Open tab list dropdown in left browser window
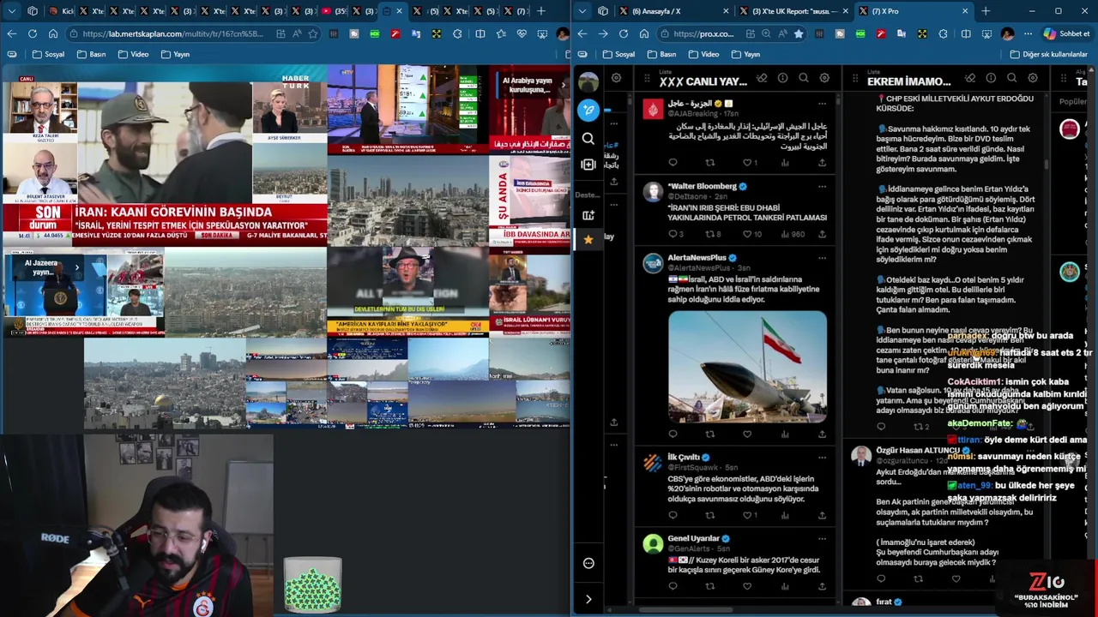 pos(12,11)
